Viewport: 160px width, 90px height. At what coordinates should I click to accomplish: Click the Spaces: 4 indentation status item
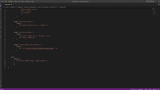[140, 89]
